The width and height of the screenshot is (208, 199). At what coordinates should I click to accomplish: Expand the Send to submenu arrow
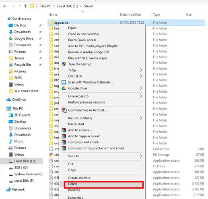tap(141, 156)
